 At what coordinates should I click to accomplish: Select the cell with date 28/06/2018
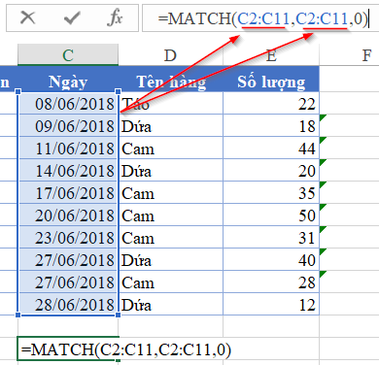68,304
